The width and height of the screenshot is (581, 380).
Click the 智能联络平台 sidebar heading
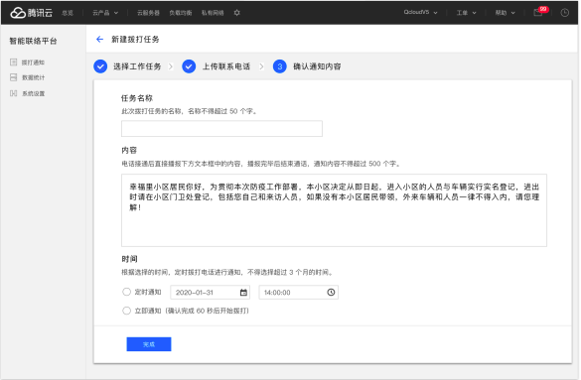click(x=33, y=41)
